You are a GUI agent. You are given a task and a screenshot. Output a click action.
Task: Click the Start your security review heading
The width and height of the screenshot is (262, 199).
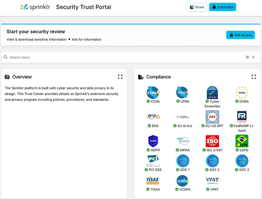[x=36, y=32]
